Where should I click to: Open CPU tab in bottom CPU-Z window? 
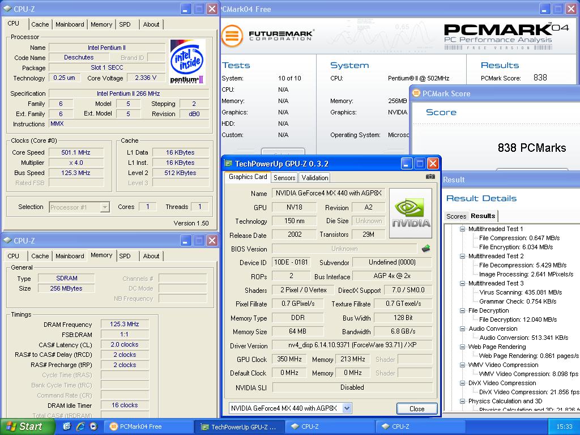[x=14, y=256]
